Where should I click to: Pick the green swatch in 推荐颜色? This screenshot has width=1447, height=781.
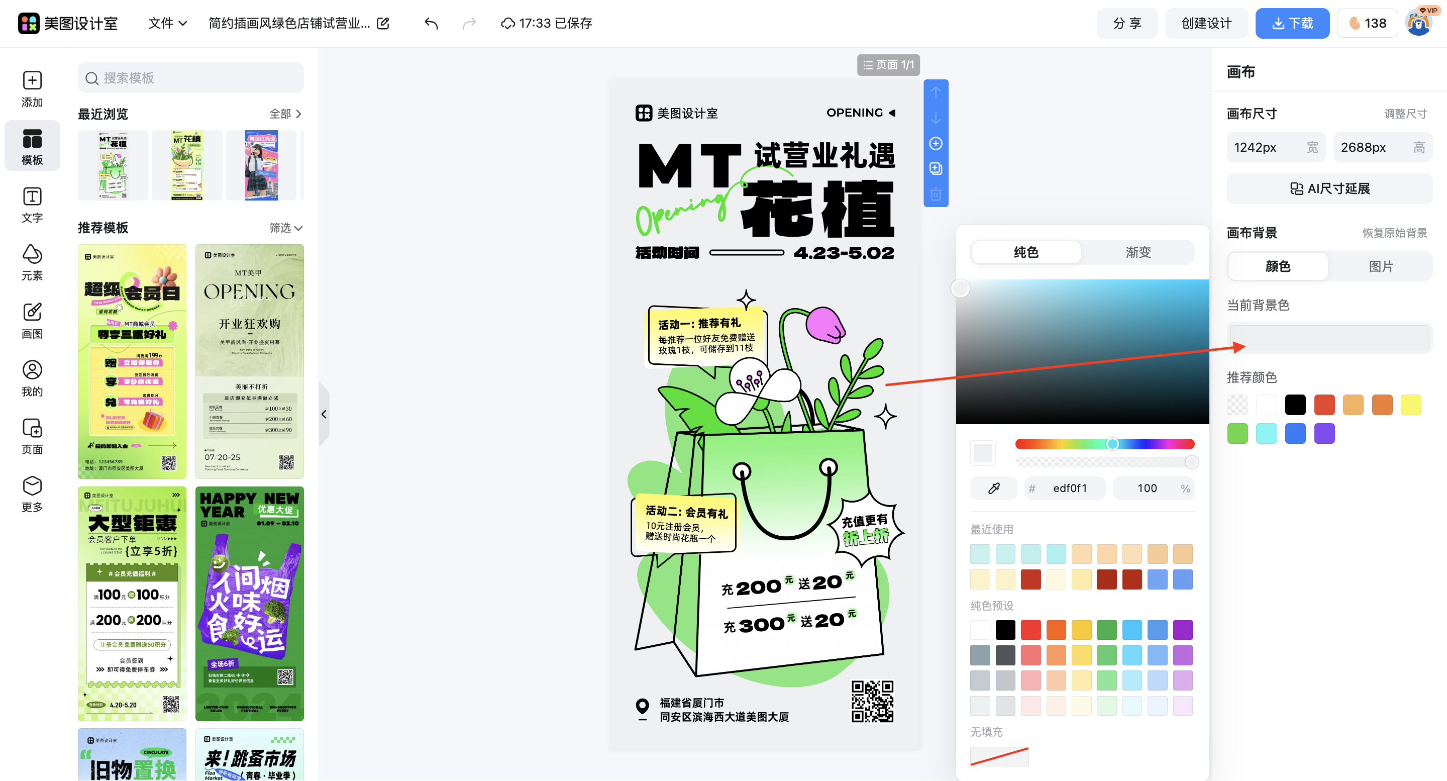click(x=1237, y=433)
